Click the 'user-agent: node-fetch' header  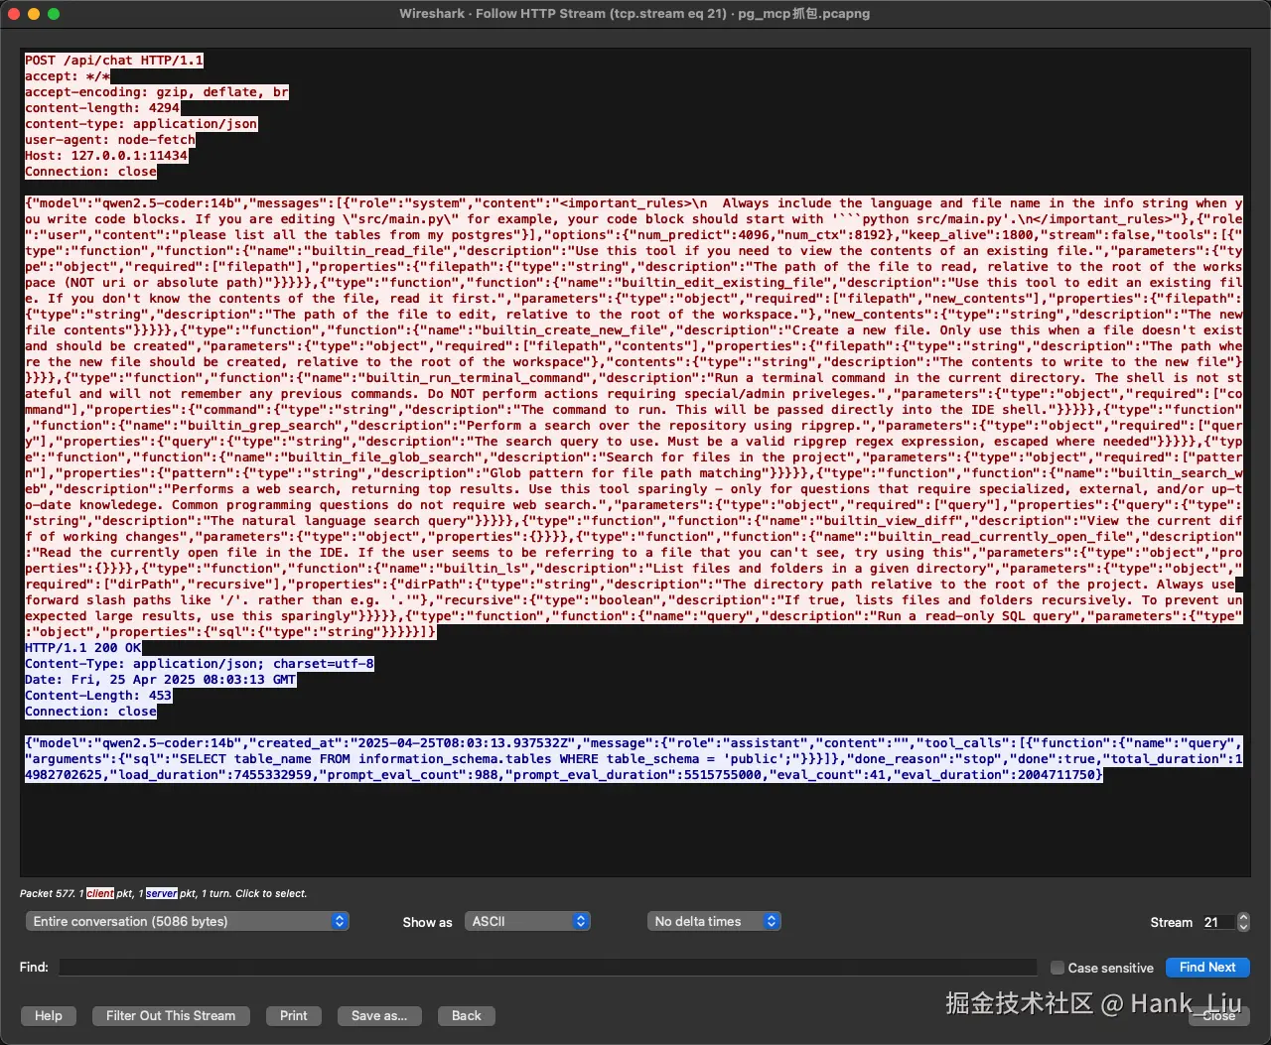pyautogui.click(x=110, y=140)
